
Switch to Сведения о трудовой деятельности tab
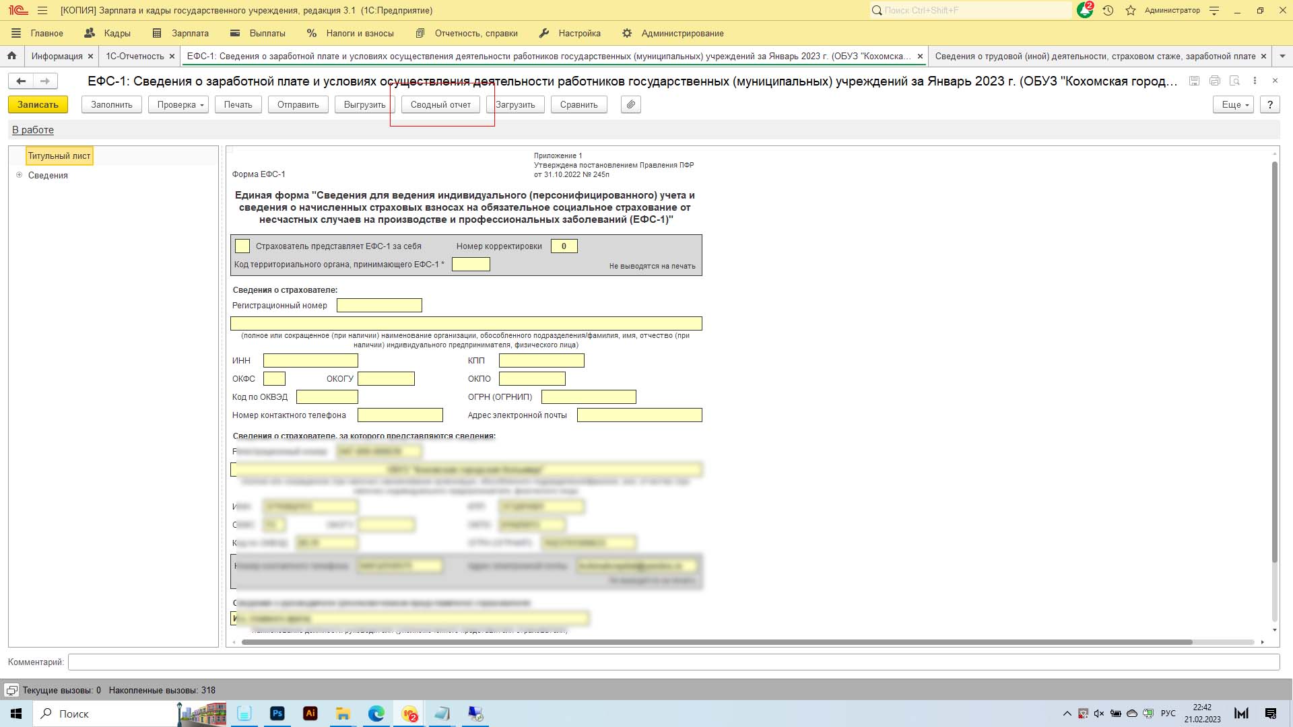tap(1095, 57)
